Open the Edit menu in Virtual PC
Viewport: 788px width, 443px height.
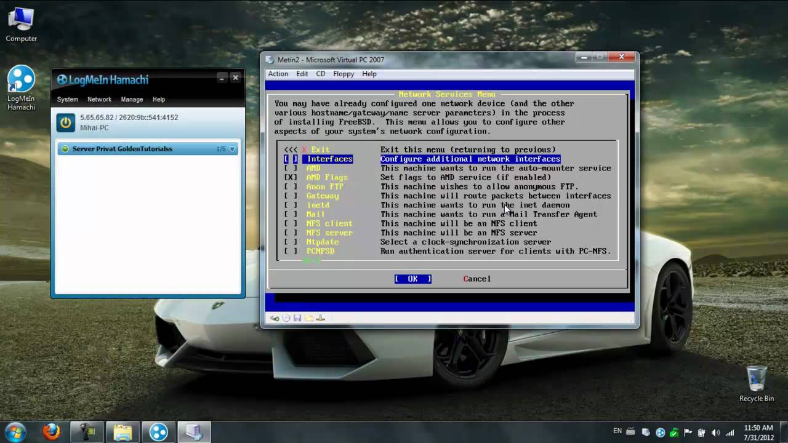(302, 74)
